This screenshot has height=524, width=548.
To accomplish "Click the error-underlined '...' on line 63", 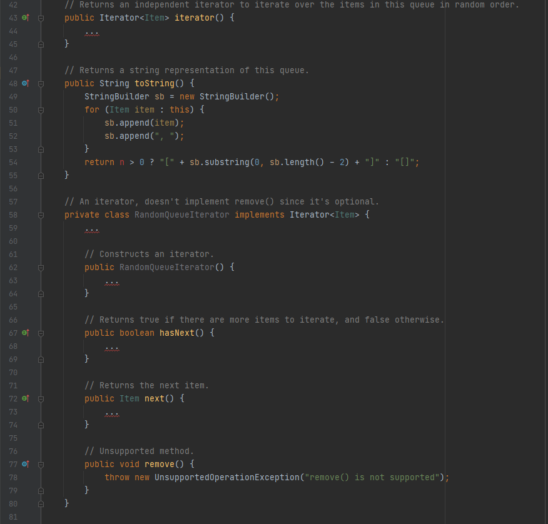I will click(x=112, y=283).
